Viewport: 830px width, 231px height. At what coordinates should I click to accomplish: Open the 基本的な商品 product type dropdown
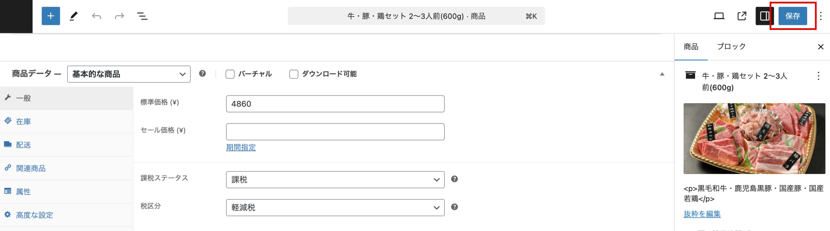tap(129, 74)
